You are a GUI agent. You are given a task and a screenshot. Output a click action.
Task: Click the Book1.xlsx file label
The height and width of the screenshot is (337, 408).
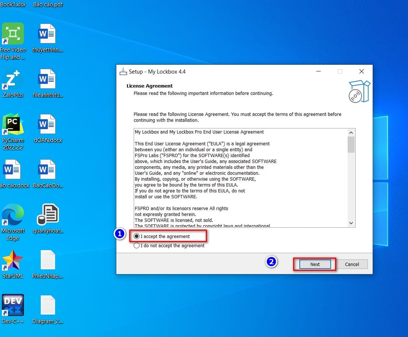pos(13,4)
